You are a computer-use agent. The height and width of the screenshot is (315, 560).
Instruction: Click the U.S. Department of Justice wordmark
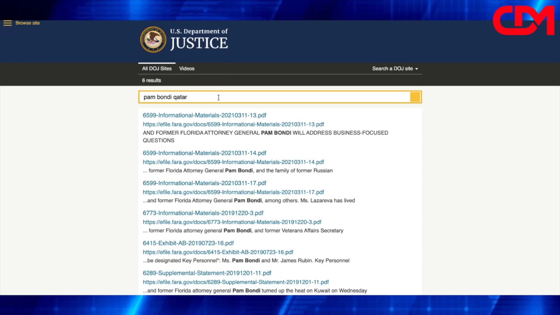[x=199, y=39]
